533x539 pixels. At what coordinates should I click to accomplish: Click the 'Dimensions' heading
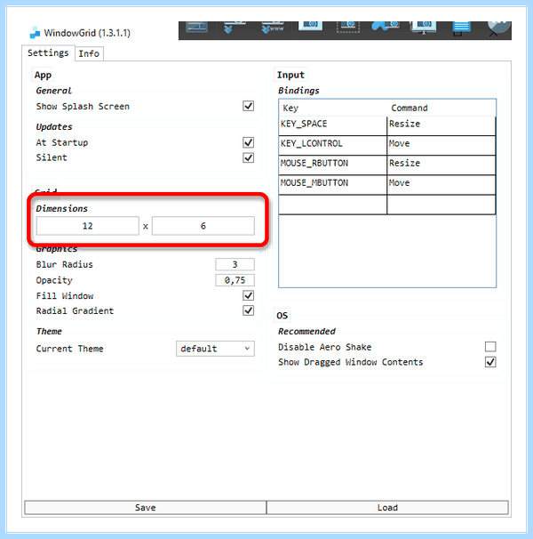(x=62, y=209)
